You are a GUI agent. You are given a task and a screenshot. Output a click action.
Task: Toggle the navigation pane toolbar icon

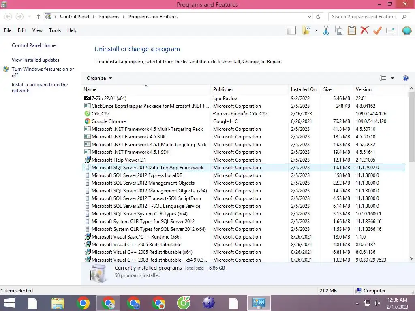[291, 30]
